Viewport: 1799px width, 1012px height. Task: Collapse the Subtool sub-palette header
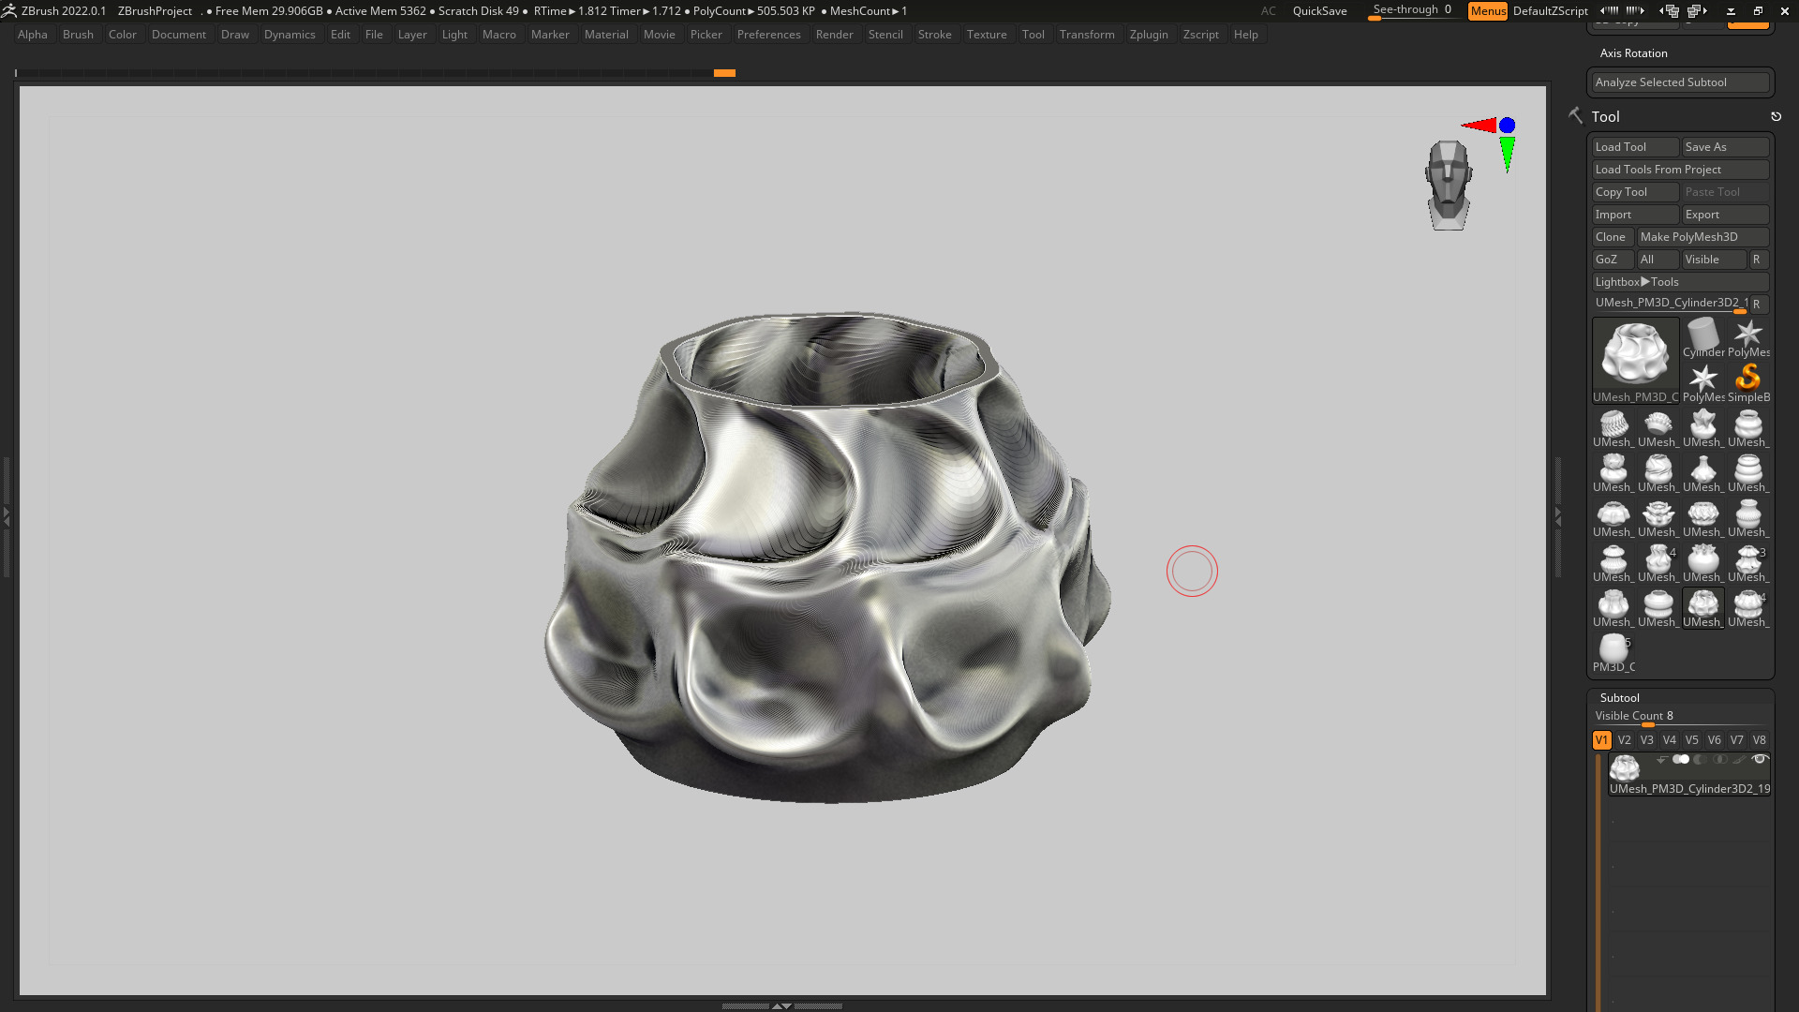pyautogui.click(x=1619, y=697)
